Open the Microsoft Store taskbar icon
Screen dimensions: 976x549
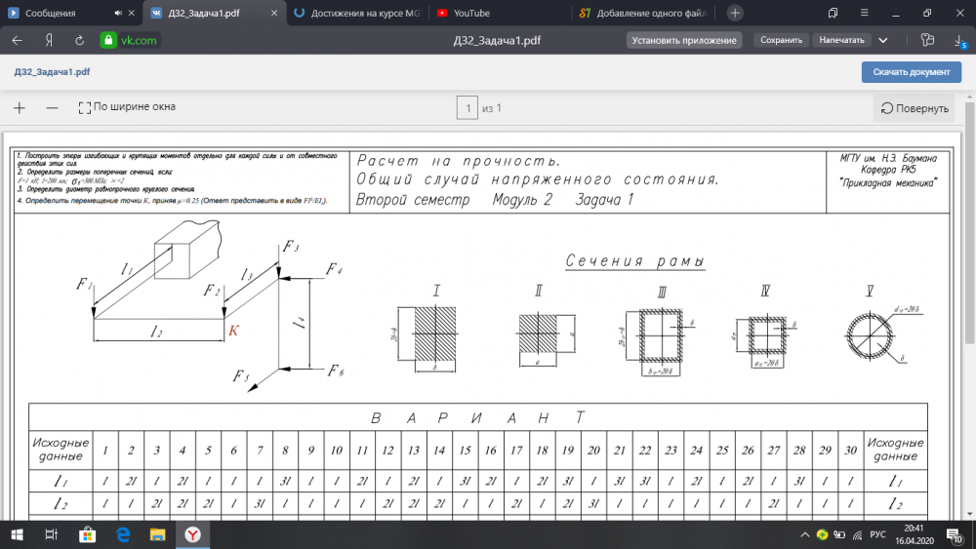point(87,533)
